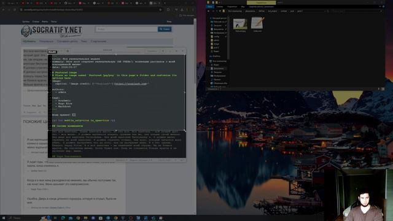
Task: Select the config folder in Explorer sidebar
Action: click(x=216, y=37)
